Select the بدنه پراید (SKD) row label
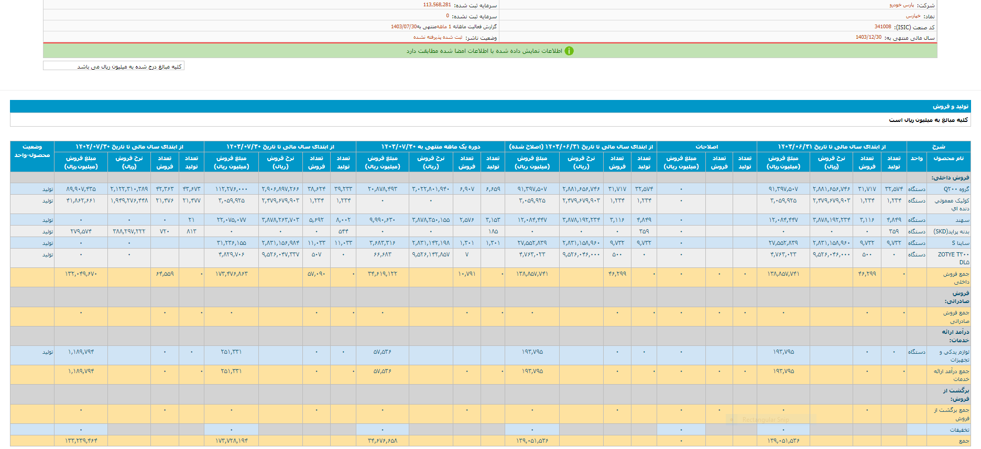Image resolution: width=981 pixels, height=449 pixels. click(x=952, y=231)
